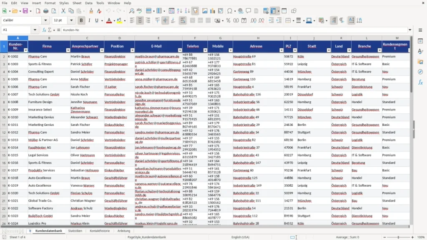Toggle left-to-right text direction
427x240 pixels.
click(334, 20)
